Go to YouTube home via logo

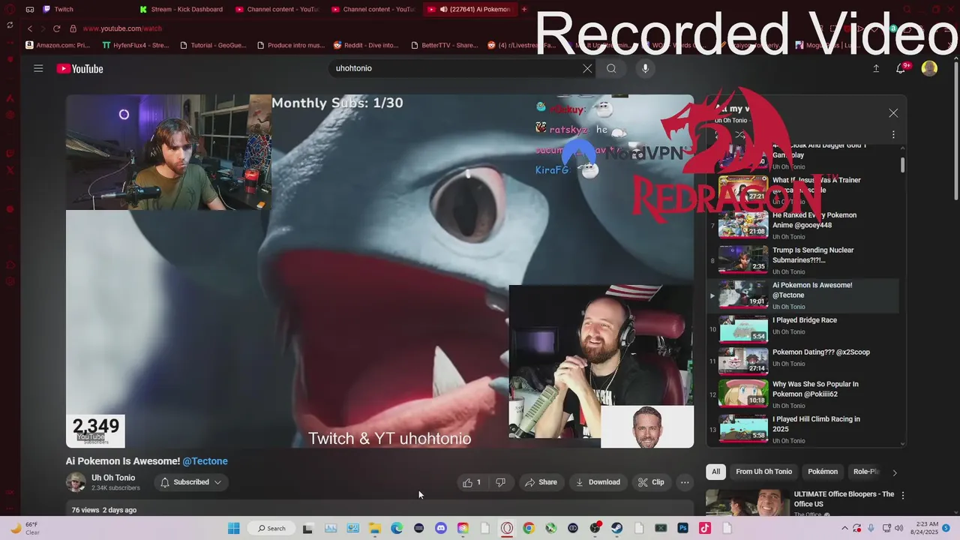tap(79, 68)
